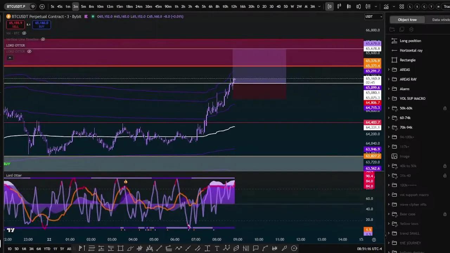Expand the VOL SUP MACRO folder
Image resolution: width=450 pixels, height=253 pixels.
click(x=388, y=98)
